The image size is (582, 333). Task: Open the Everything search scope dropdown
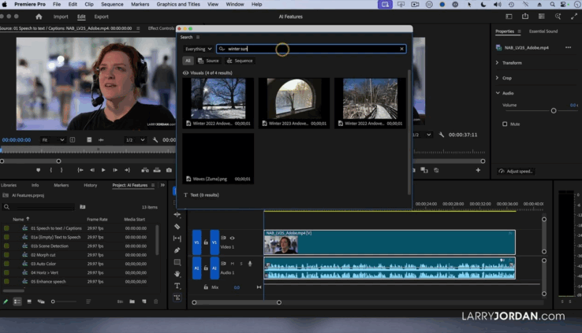[x=198, y=49]
